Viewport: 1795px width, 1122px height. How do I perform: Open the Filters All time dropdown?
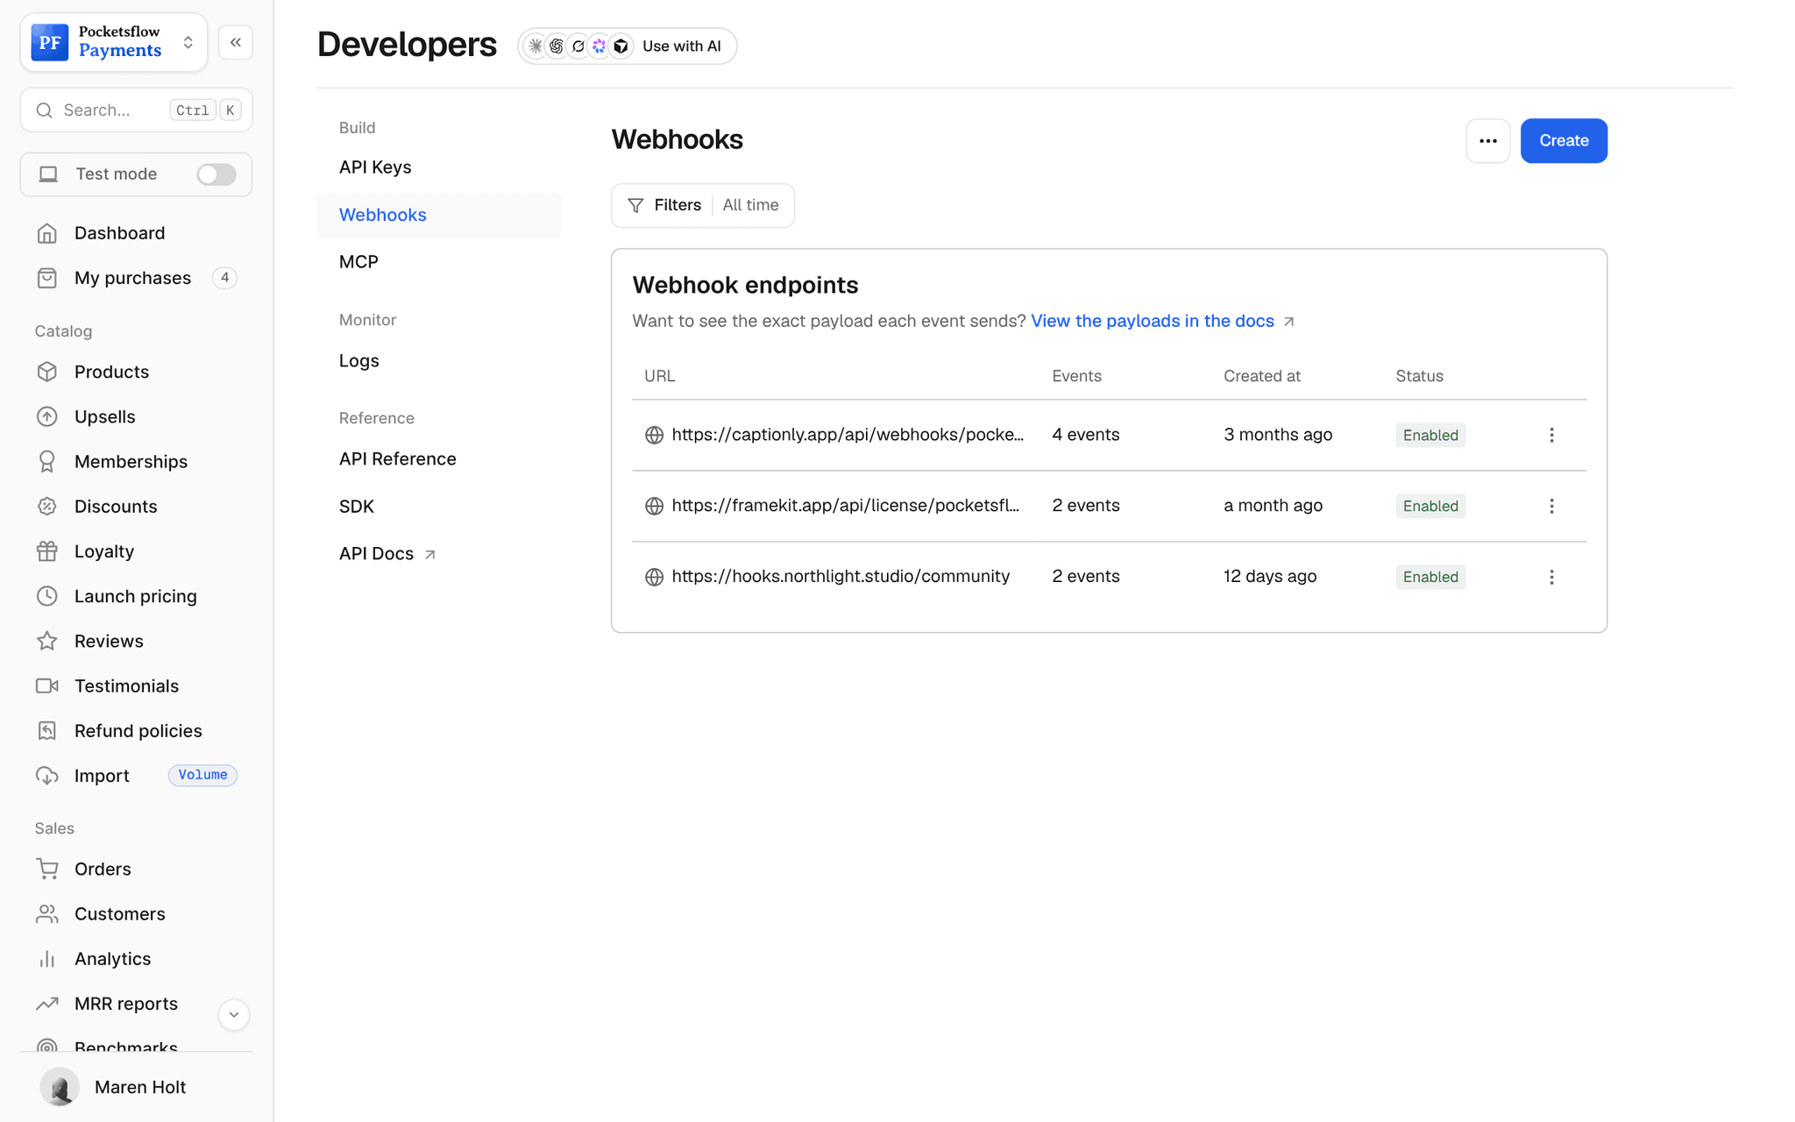pos(703,205)
